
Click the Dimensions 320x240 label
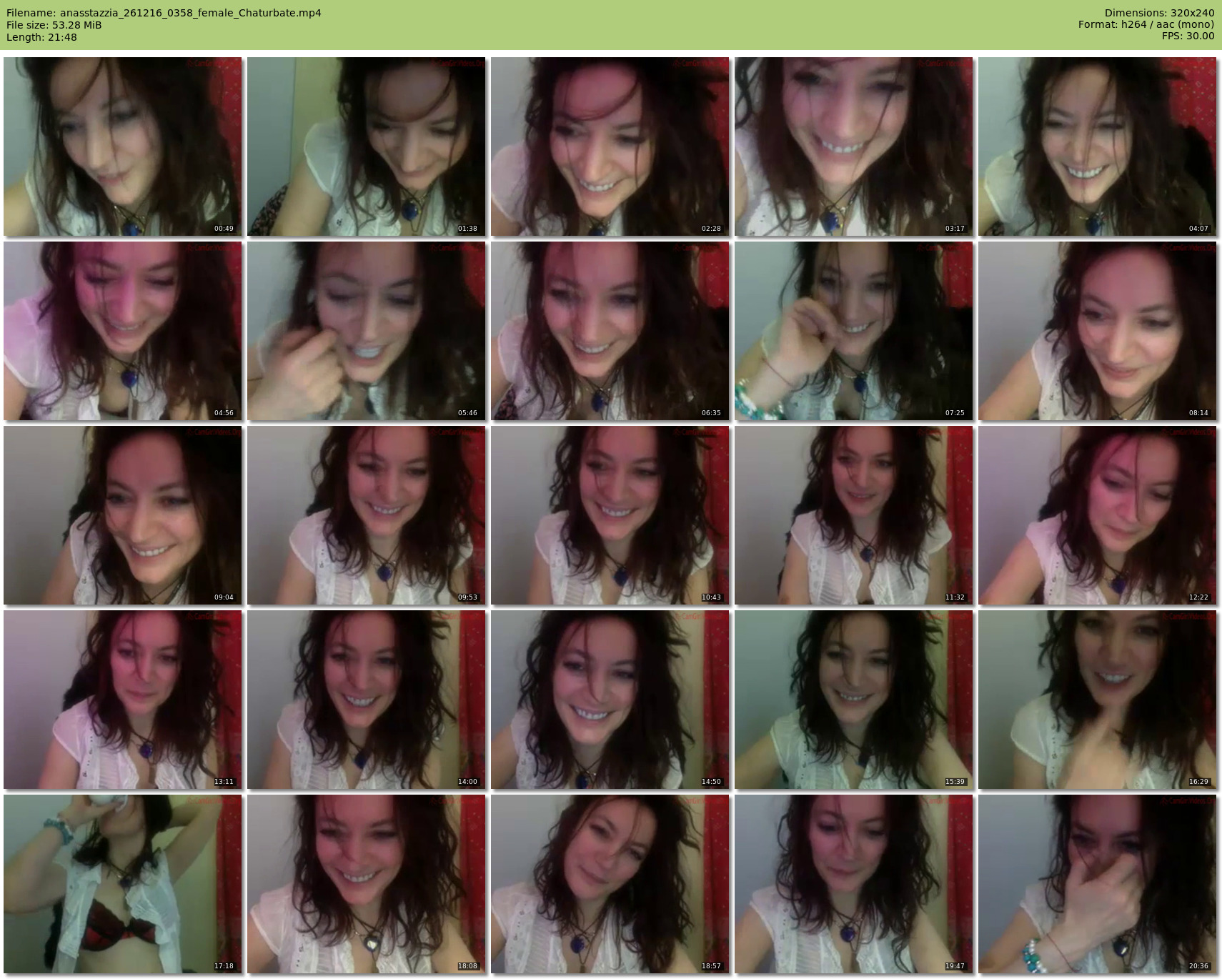coord(1159,13)
